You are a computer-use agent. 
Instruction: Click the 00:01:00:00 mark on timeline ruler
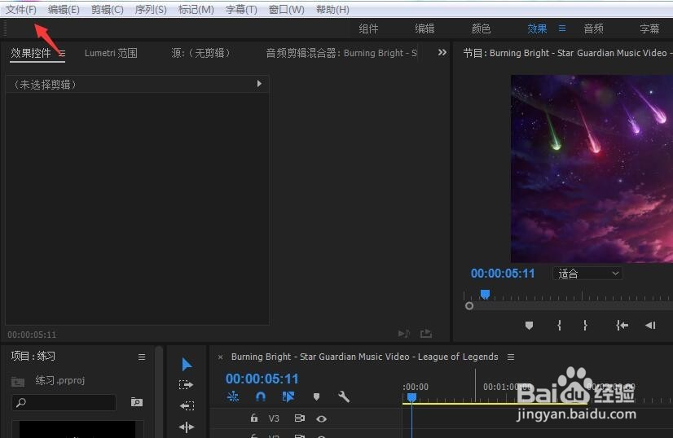click(x=507, y=387)
